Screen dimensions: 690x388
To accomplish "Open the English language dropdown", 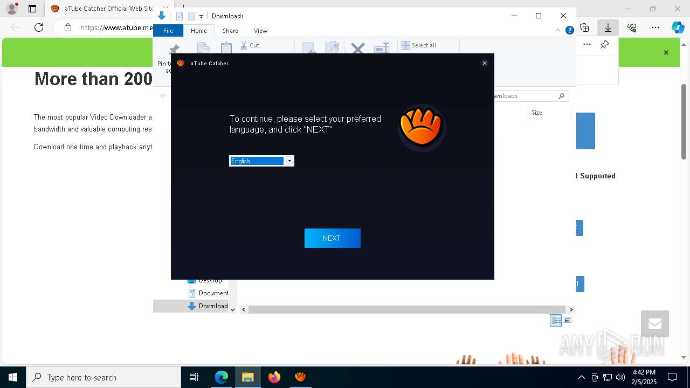I will [289, 161].
